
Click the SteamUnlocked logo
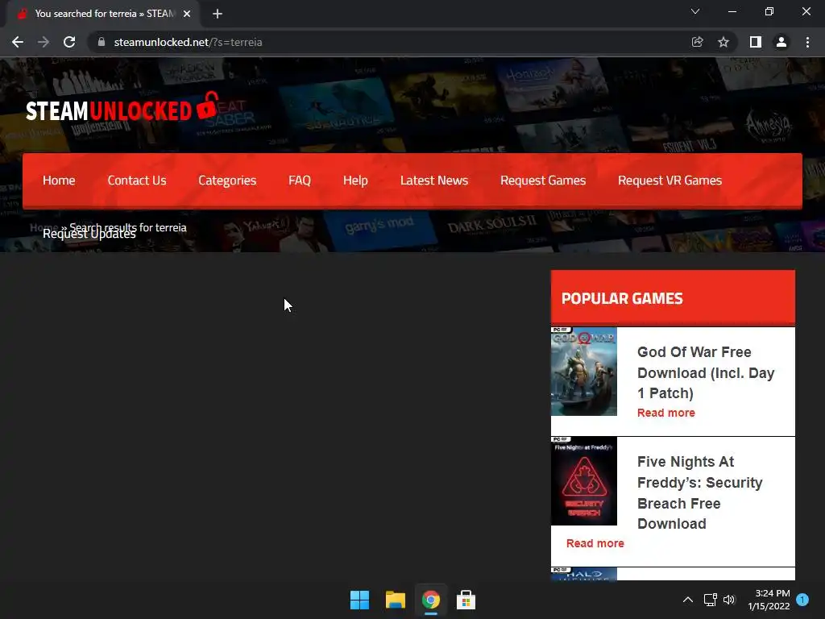[122, 107]
